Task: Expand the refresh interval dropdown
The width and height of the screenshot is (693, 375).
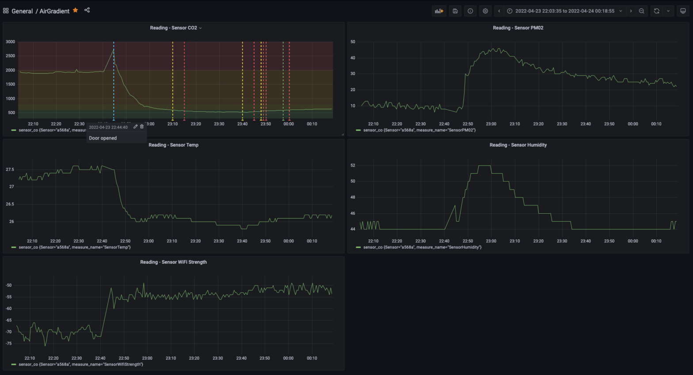Action: 668,11
